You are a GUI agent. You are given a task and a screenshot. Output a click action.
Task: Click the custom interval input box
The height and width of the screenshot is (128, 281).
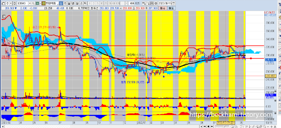(123, 4)
